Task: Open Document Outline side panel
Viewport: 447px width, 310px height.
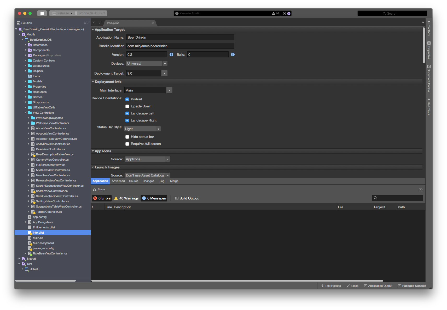Action: coord(429,78)
